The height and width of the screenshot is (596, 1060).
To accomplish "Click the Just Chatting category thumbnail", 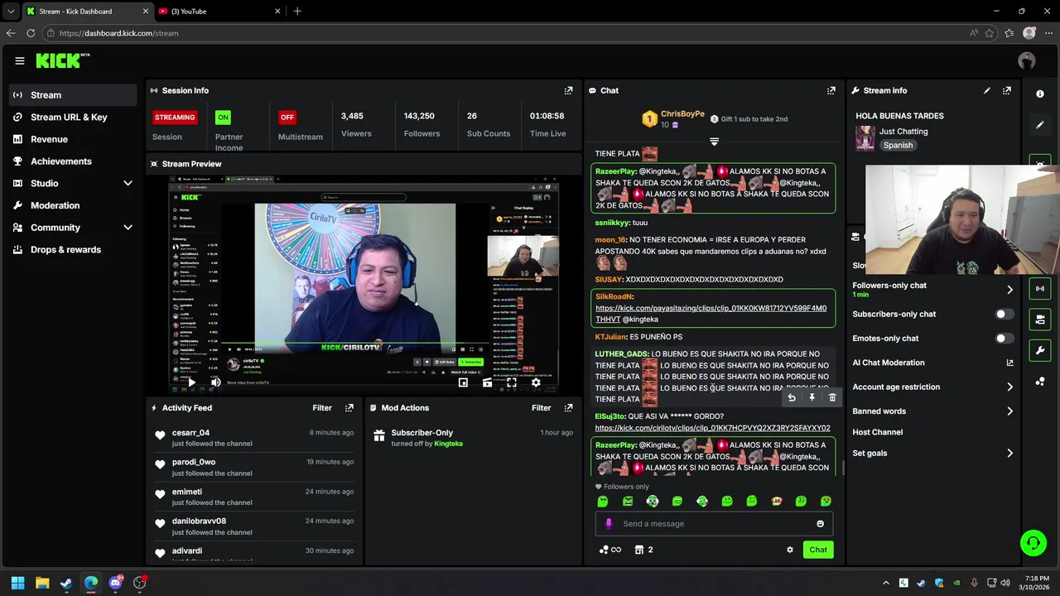I will (865, 138).
